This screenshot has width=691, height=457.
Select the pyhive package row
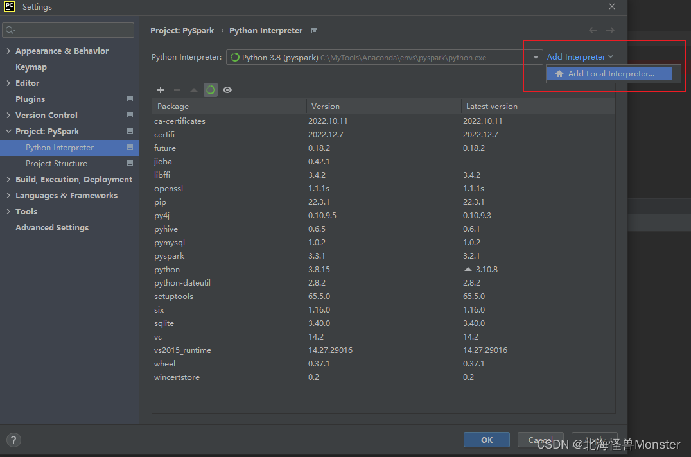383,229
